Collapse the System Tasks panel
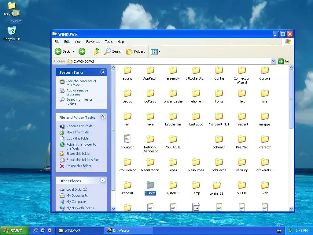Screen dimensions: 313x235 pos(103,72)
